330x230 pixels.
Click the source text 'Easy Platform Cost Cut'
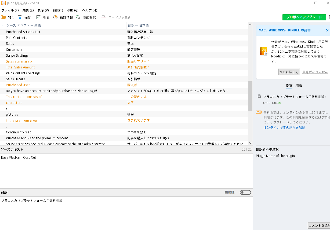19,158
